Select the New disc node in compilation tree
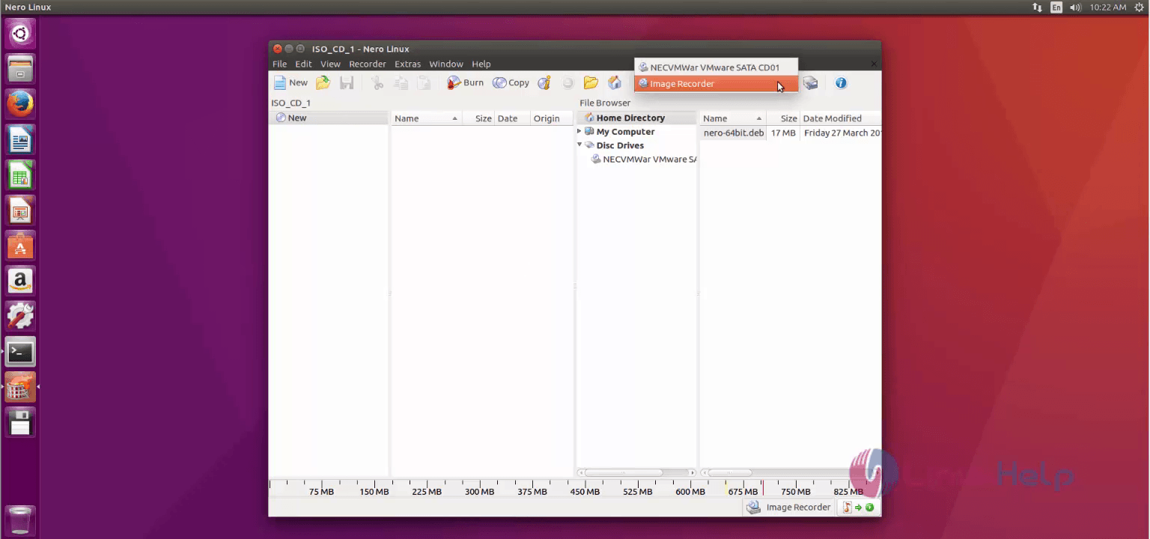 coord(329,118)
